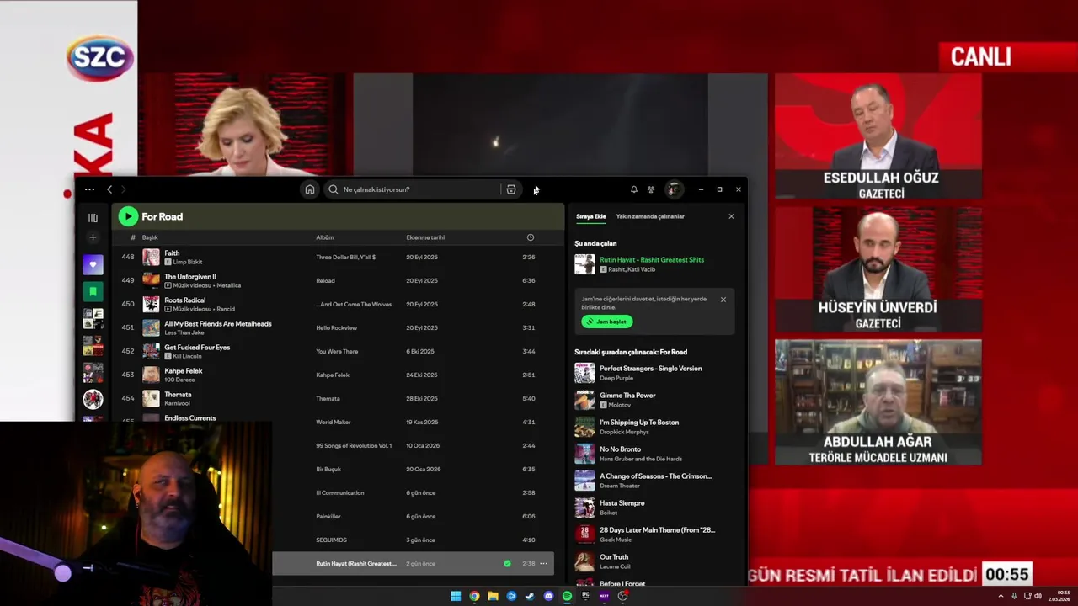This screenshot has width=1078, height=606.
Task: Dismiss the Jam invite banner
Action: click(x=723, y=300)
